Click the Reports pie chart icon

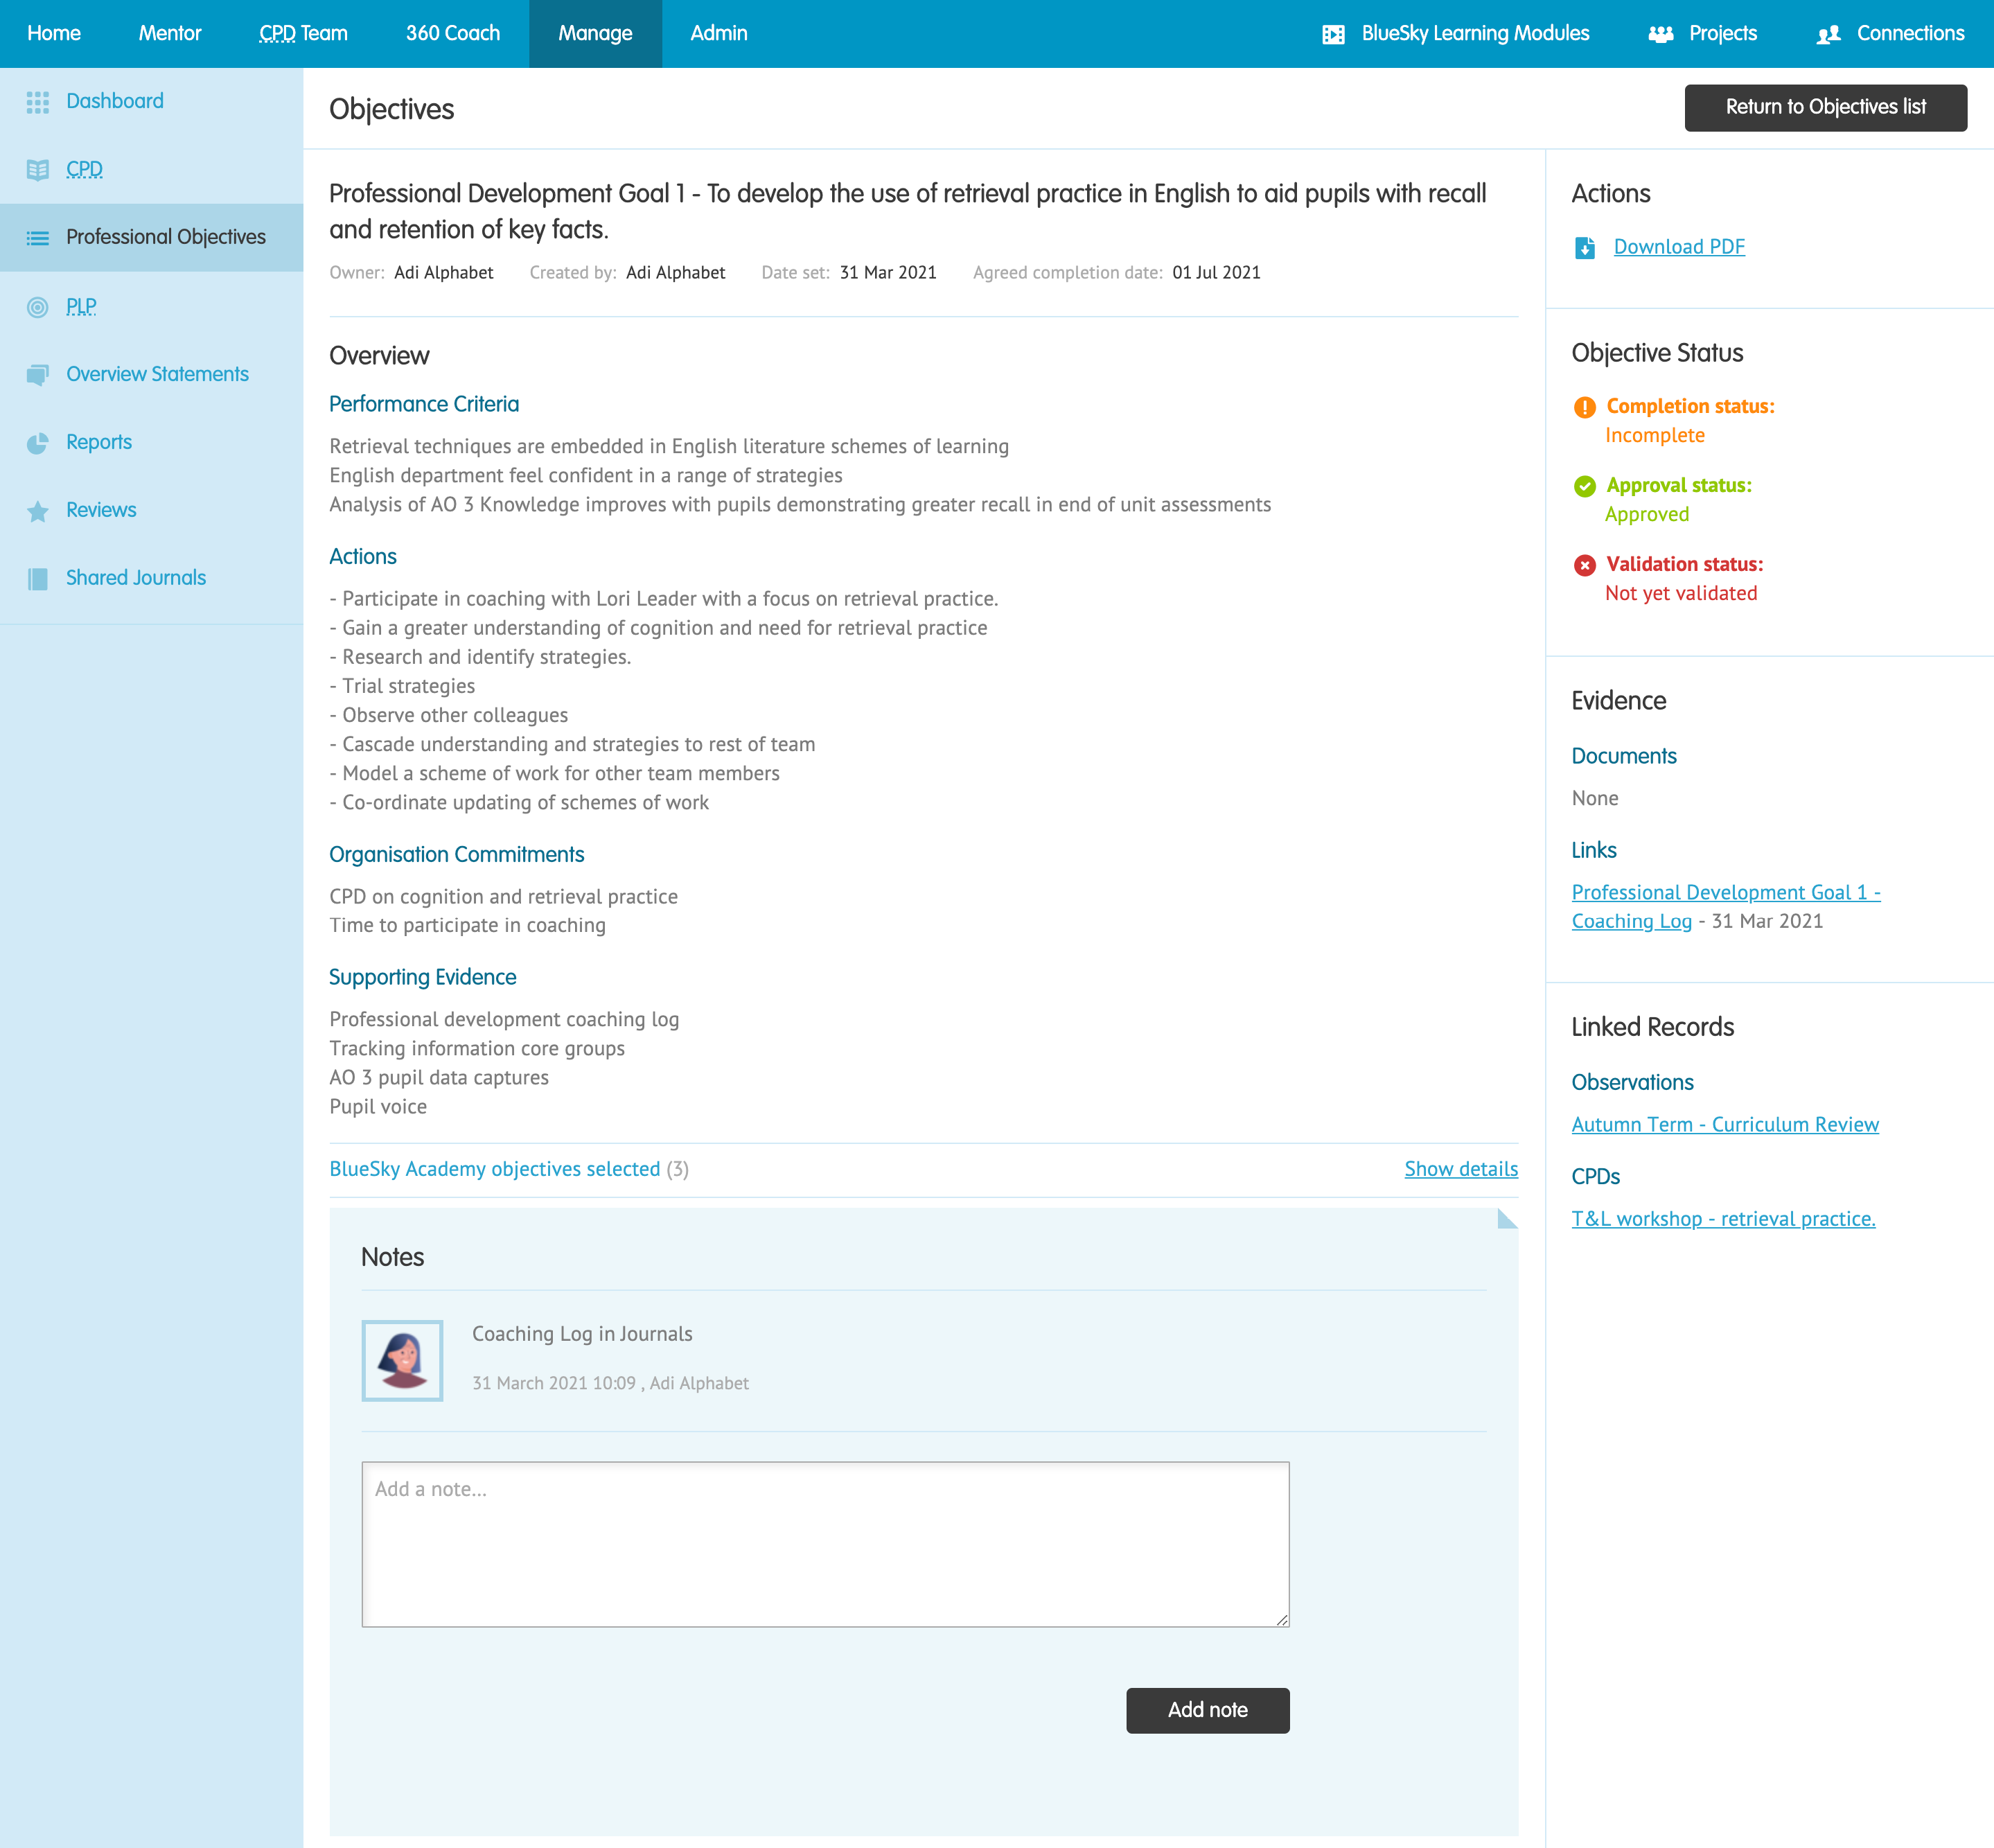pos(38,443)
